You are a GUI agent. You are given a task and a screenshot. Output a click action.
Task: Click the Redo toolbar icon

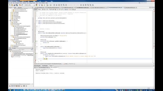coord(22,5)
